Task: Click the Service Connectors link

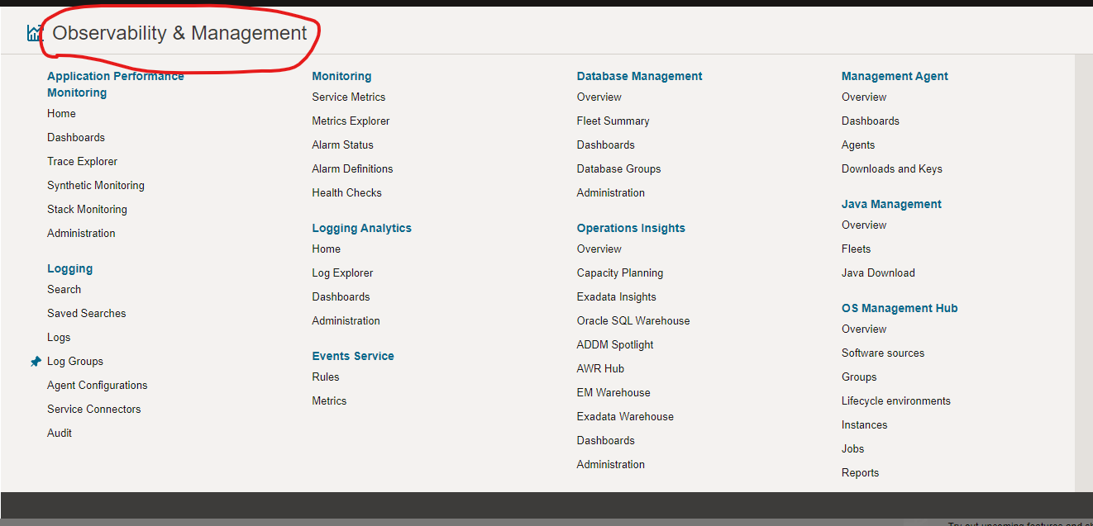Action: coord(93,410)
